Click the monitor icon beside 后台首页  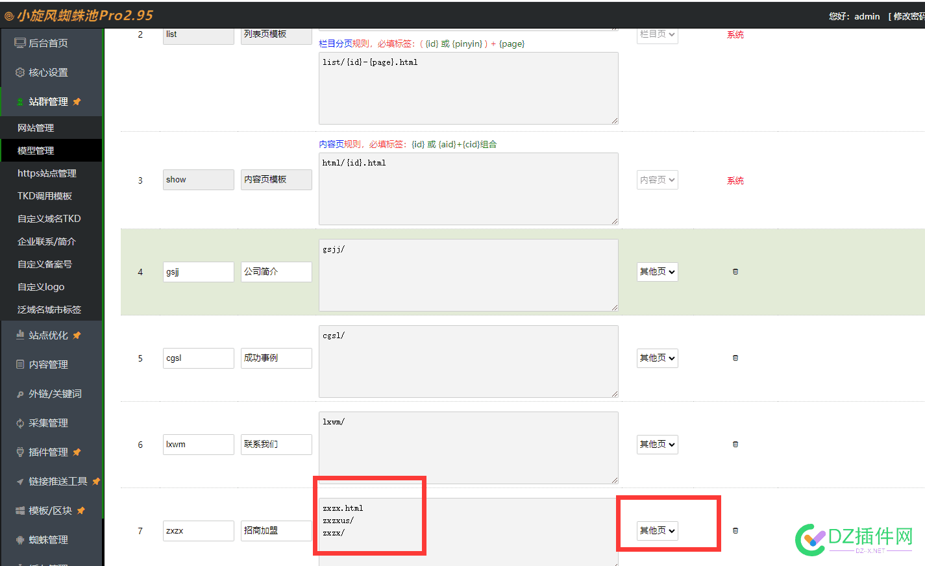click(20, 43)
